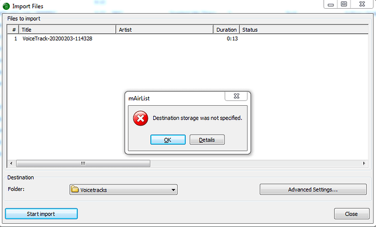Click the red error icon in dialog

pos(141,118)
